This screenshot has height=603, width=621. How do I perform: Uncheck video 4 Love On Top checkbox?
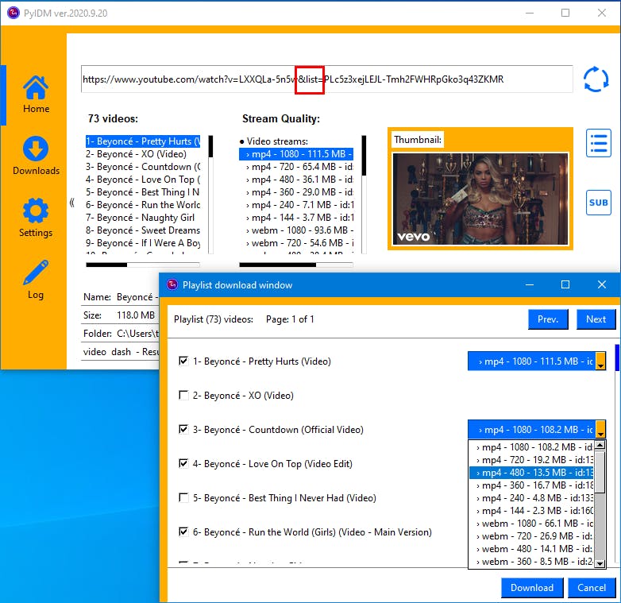tap(183, 463)
